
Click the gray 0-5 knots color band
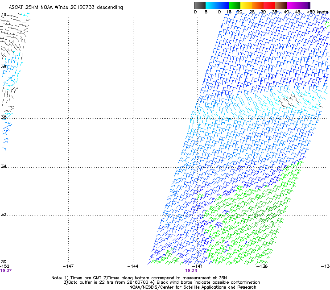[200, 5]
